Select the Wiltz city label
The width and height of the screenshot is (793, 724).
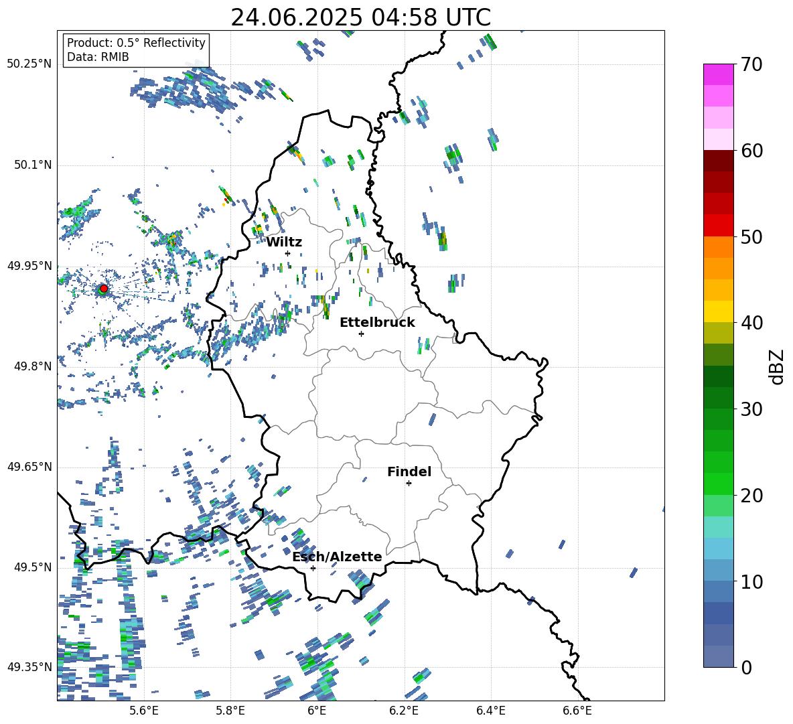point(284,242)
